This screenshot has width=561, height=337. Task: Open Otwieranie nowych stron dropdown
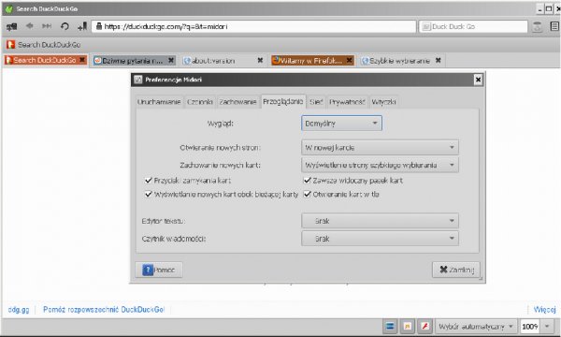tap(380, 148)
